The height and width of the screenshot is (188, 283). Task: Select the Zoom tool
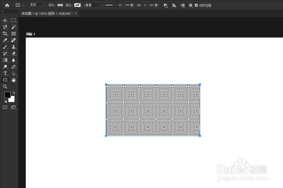(5, 86)
